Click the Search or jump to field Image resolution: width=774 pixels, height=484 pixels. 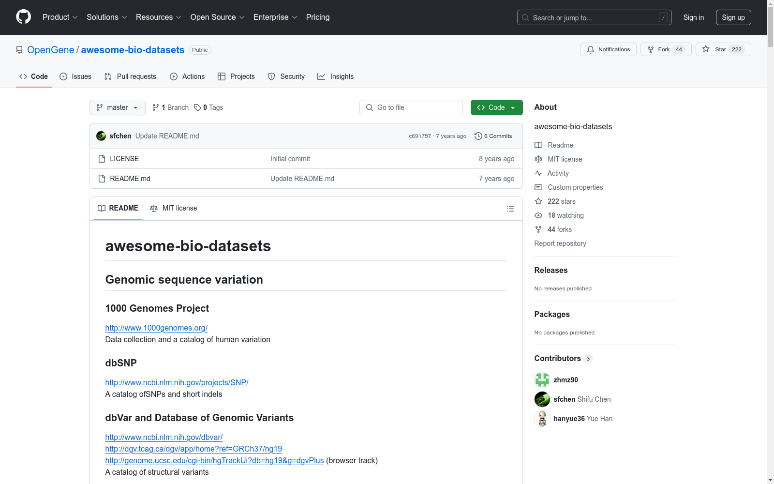click(595, 17)
